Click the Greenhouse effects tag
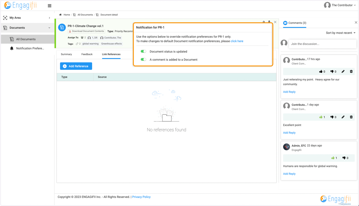This screenshot has width=359, height=206. [111, 44]
